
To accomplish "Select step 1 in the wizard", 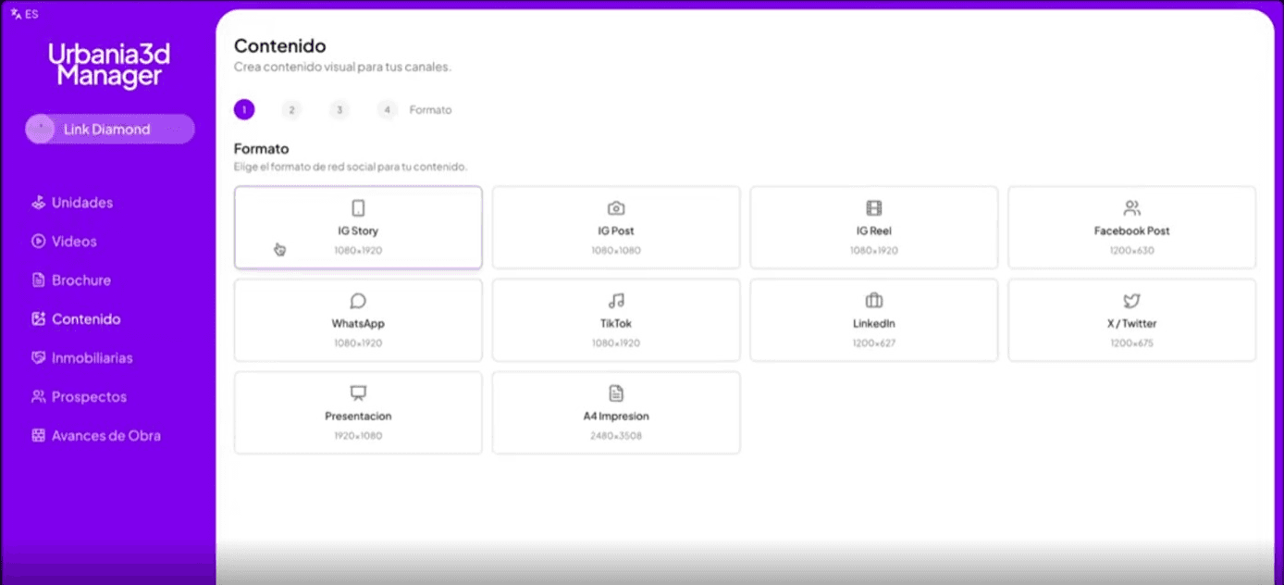I will [244, 110].
